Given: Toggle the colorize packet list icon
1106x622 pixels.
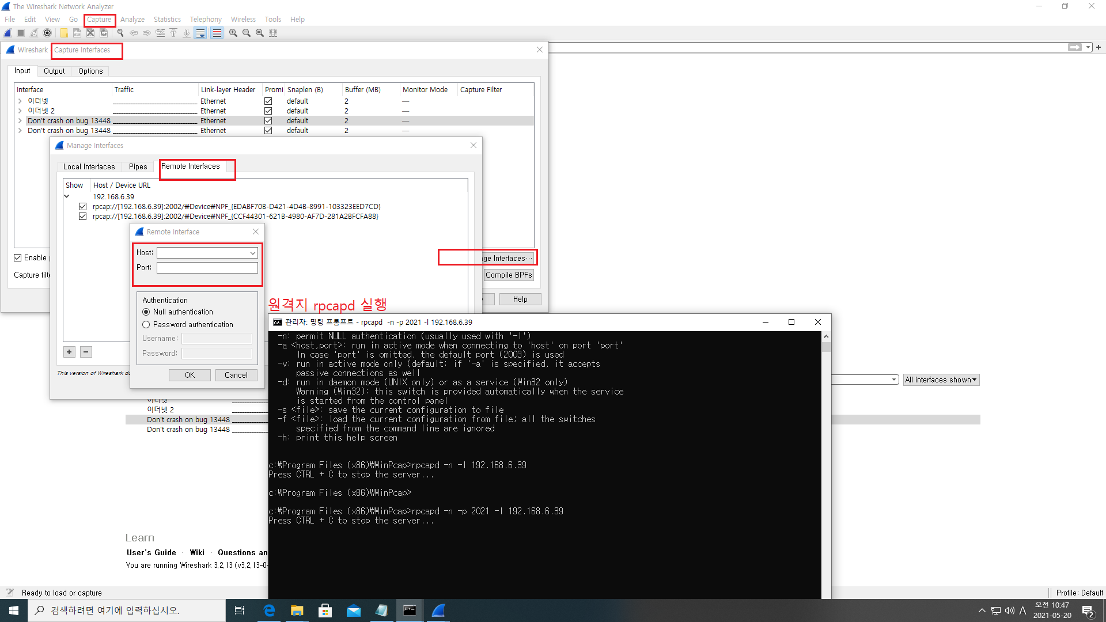Looking at the screenshot, I should [x=217, y=33].
